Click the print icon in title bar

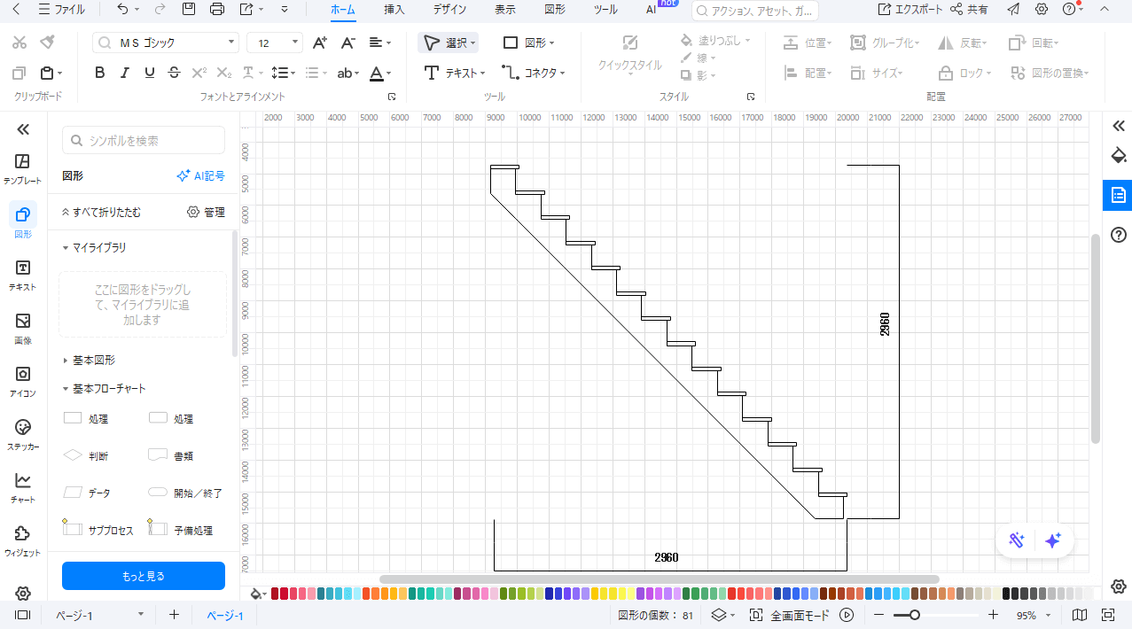click(x=216, y=10)
